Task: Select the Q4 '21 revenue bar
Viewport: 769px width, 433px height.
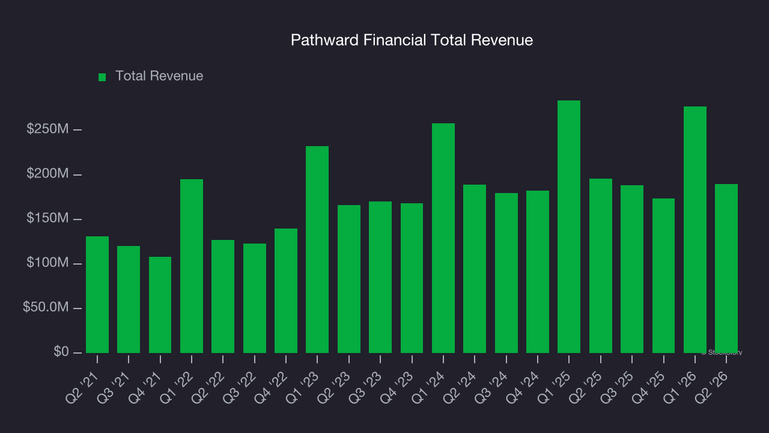Action: (160, 305)
